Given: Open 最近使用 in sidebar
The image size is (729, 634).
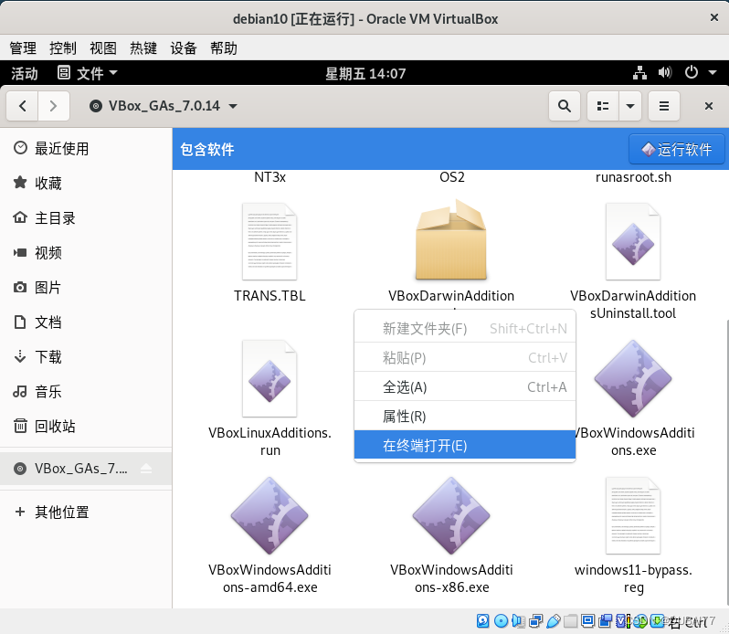Looking at the screenshot, I should 86,148.
